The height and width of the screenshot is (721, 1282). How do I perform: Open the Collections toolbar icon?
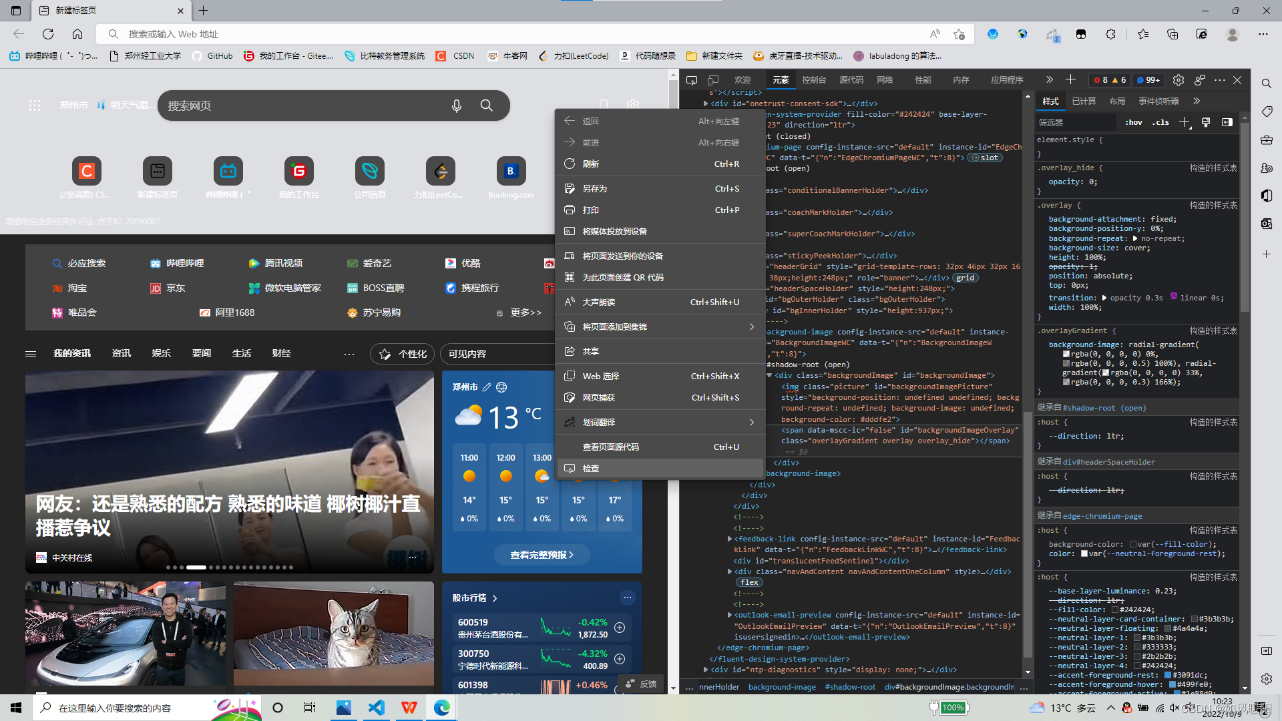pyautogui.click(x=1172, y=34)
